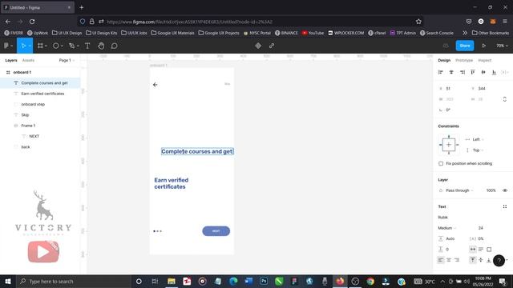
Task: Switch to the Inspect tab
Action: coord(484,61)
